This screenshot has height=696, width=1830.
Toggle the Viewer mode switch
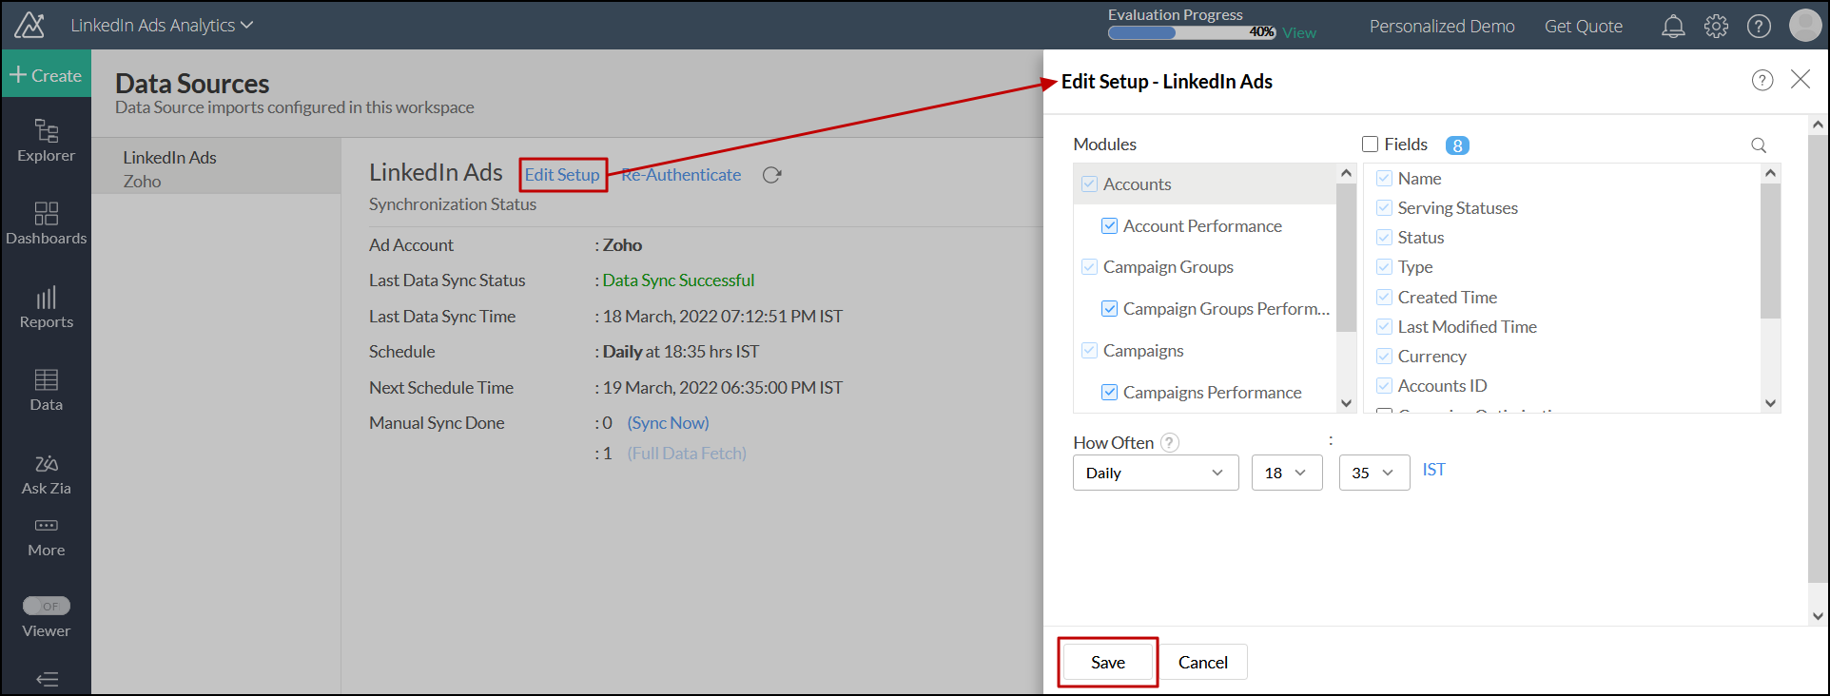coord(46,606)
